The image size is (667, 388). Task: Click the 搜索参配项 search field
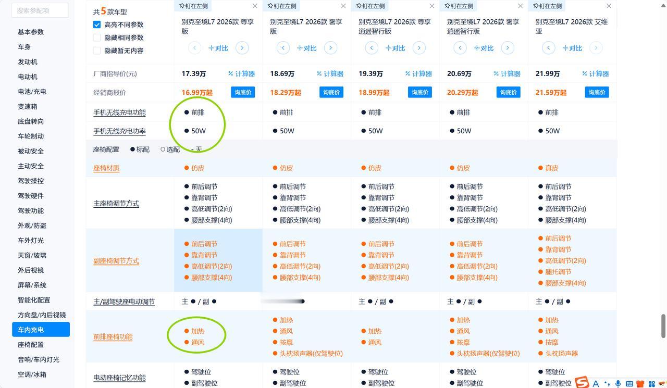[x=40, y=10]
